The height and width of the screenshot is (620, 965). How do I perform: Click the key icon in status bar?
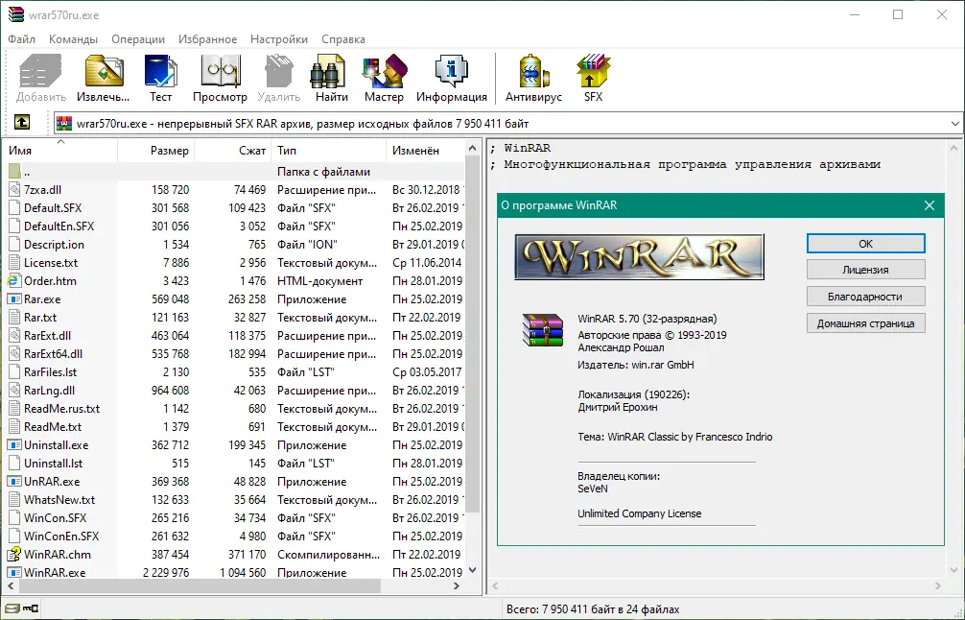point(31,609)
